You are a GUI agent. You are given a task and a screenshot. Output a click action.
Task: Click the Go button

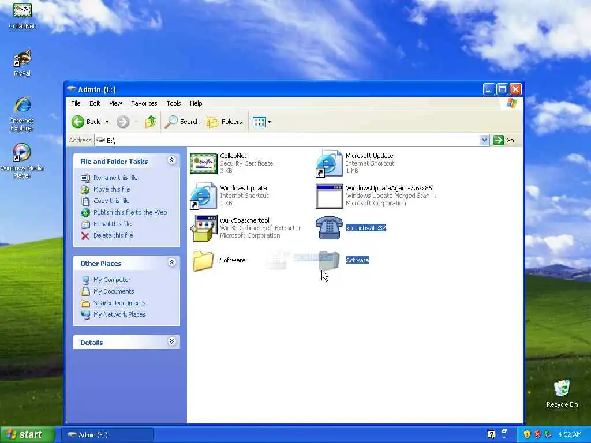pos(504,140)
